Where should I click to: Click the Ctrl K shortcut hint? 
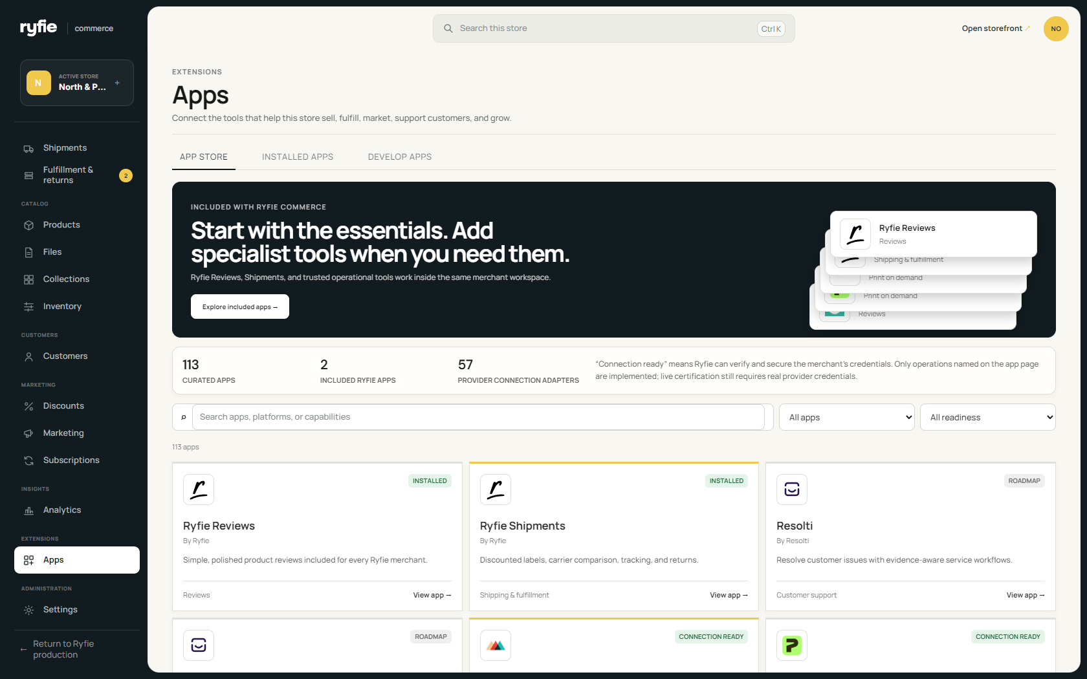pyautogui.click(x=771, y=28)
